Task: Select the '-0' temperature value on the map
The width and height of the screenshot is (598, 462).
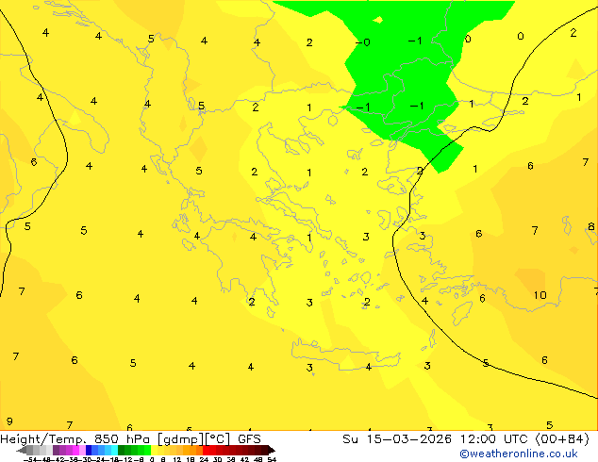Action: [x=363, y=41]
